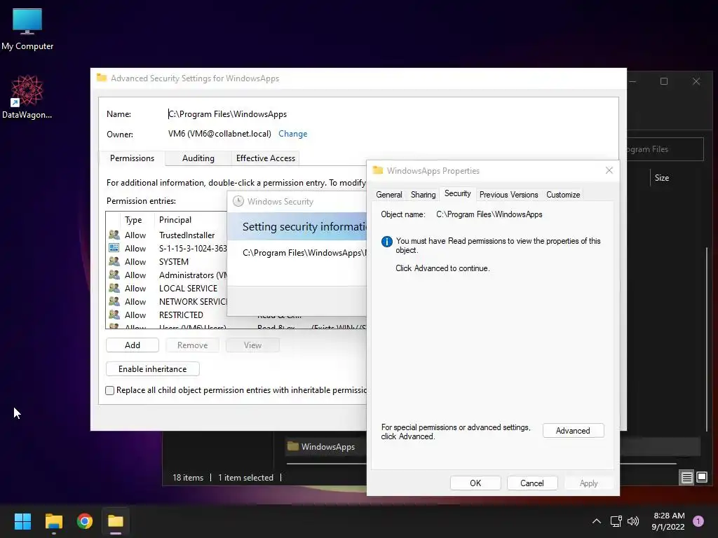Click Apply in WindowsApps Properties
This screenshot has height=538, width=718.
coord(588,483)
